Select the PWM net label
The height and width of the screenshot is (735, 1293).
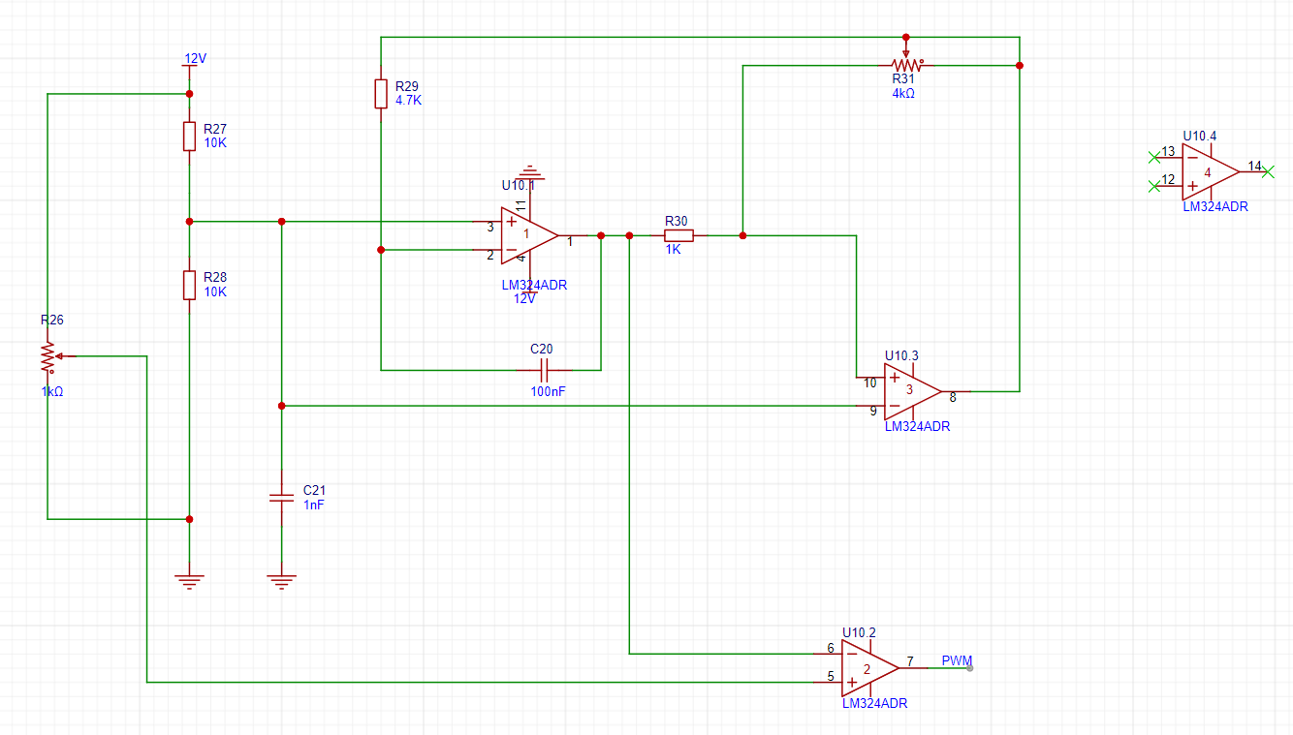click(x=957, y=661)
